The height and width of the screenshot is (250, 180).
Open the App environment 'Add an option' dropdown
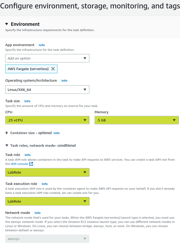[47, 58]
